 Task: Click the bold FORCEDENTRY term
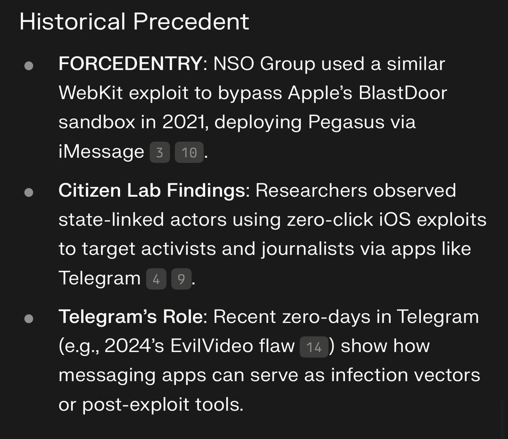click(130, 64)
